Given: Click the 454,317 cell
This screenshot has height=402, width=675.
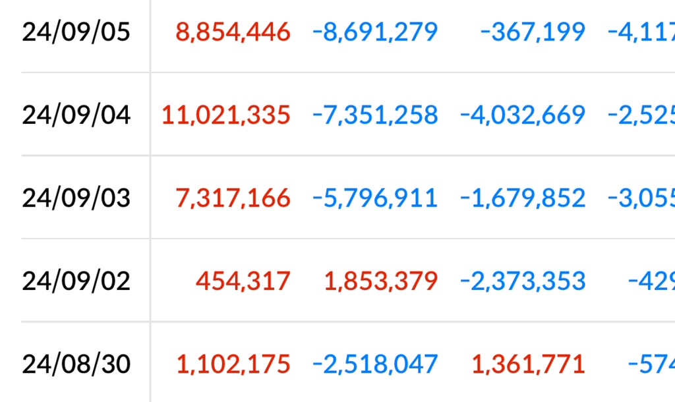Looking at the screenshot, I should click(243, 281).
